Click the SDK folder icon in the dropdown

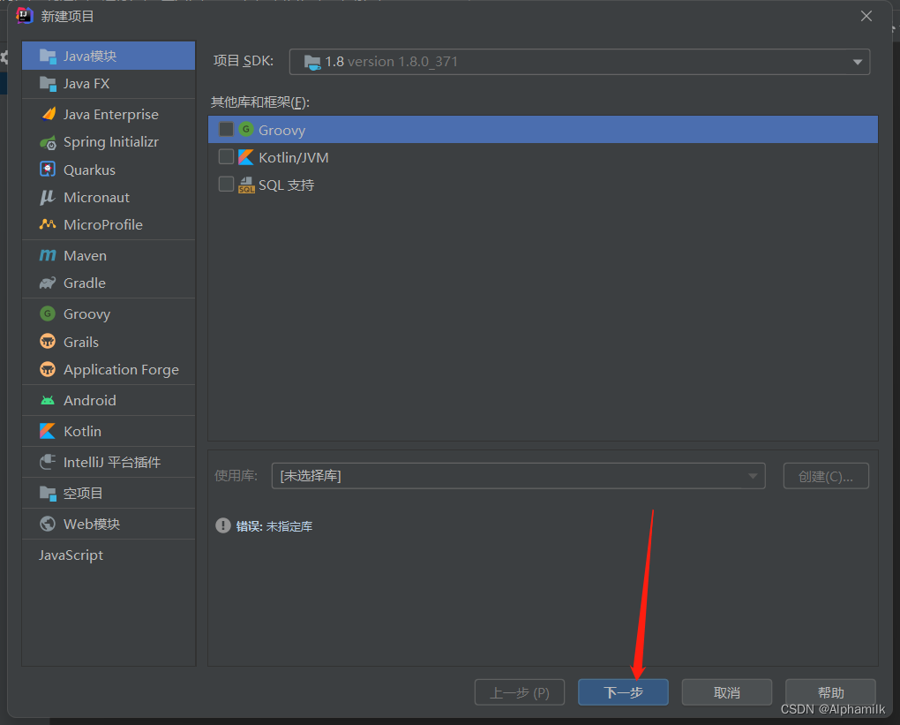click(312, 62)
